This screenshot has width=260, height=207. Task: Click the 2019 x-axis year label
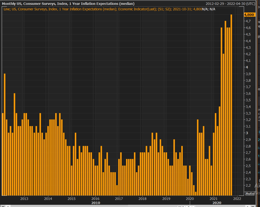166,199
